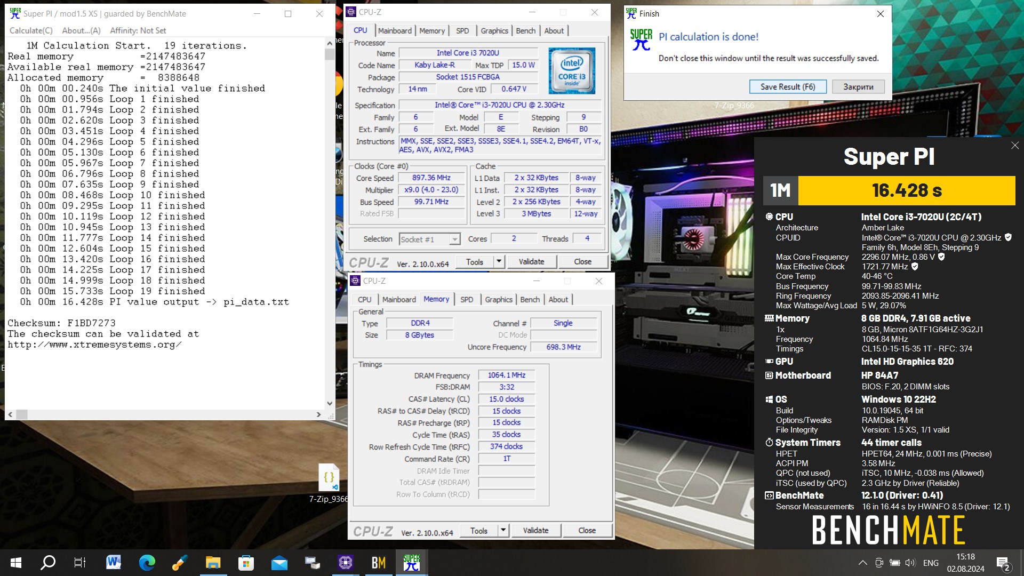Image resolution: width=1024 pixels, height=576 pixels.
Task: Click Intel Core i3 logo in CPU-Z
Action: coord(571,70)
